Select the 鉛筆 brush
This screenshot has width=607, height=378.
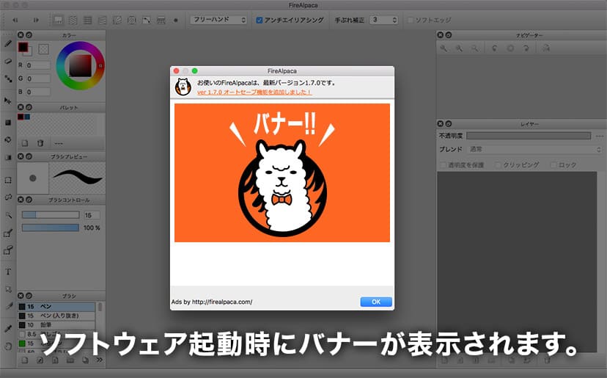[x=56, y=325]
